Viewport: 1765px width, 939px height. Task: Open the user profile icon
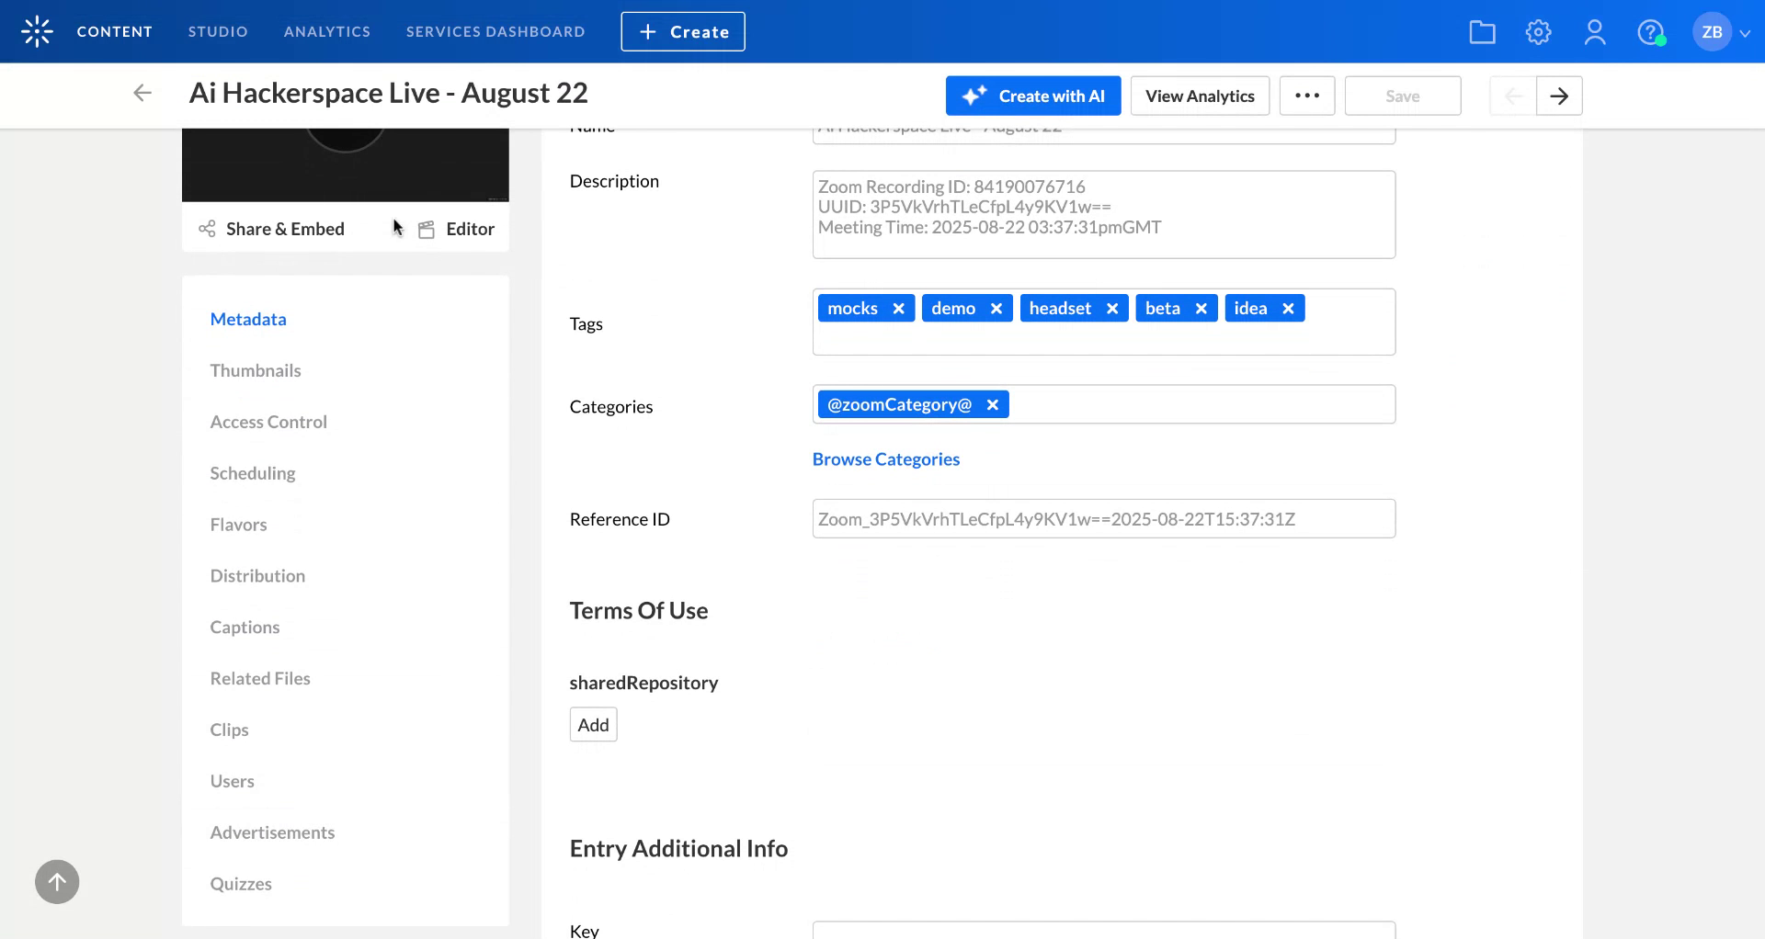1595,31
